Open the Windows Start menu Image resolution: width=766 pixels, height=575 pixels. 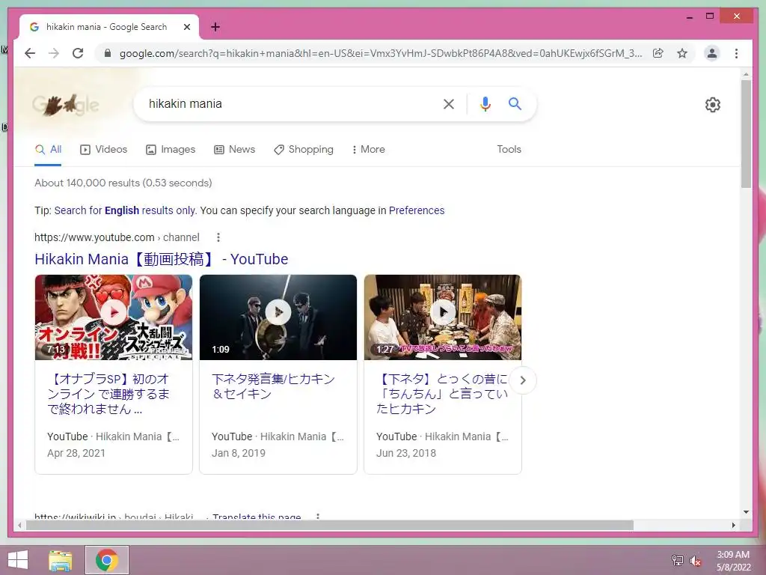click(x=18, y=560)
